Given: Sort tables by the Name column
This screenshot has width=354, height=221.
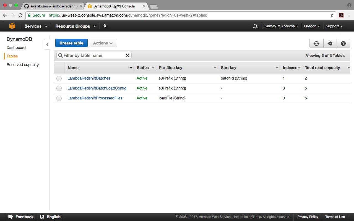Looking at the screenshot, I should pyautogui.click(x=99, y=68).
